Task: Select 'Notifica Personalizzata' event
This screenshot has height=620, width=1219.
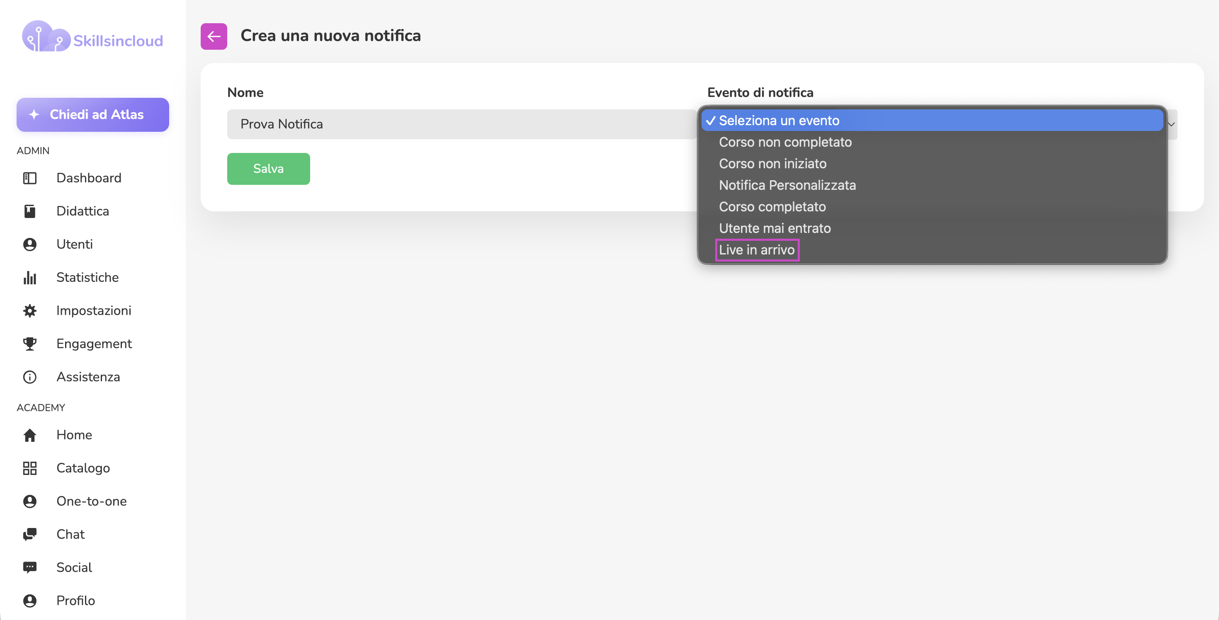Action: point(932,185)
